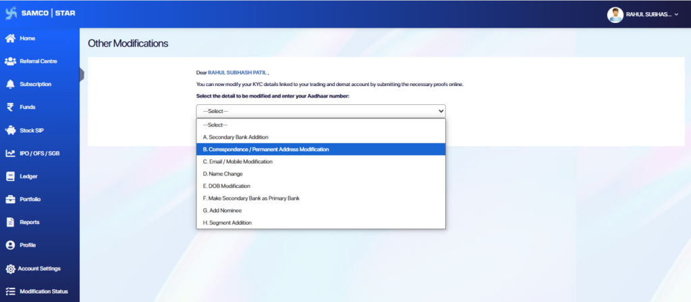
Task: Open Referral Centre people icon
Action: [x=10, y=61]
